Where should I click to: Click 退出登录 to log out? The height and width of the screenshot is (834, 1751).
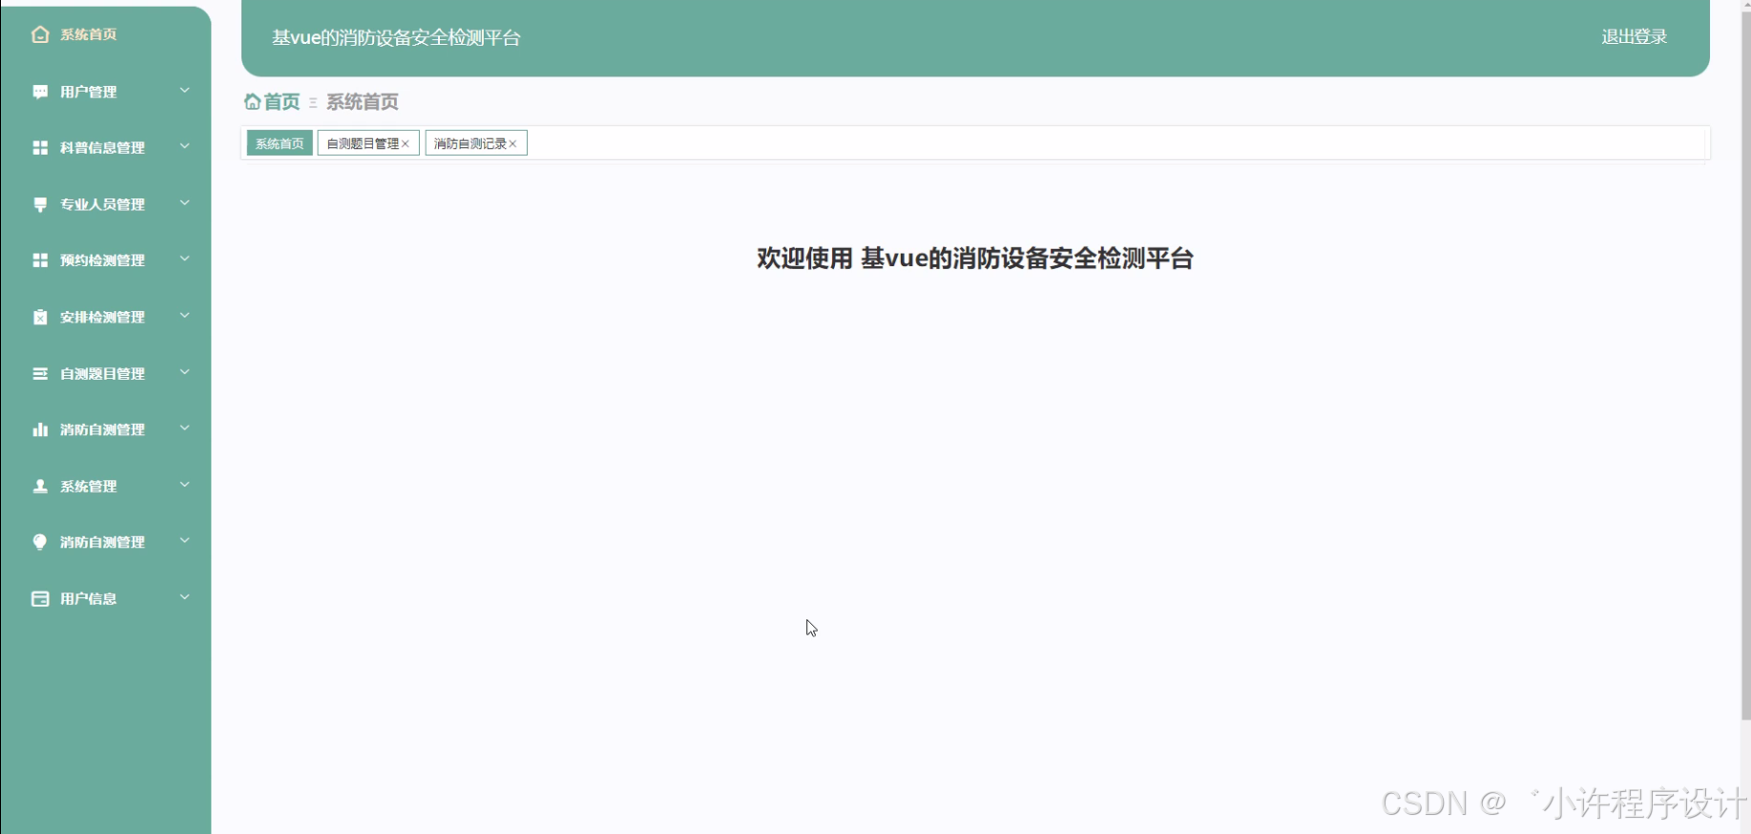pos(1634,37)
